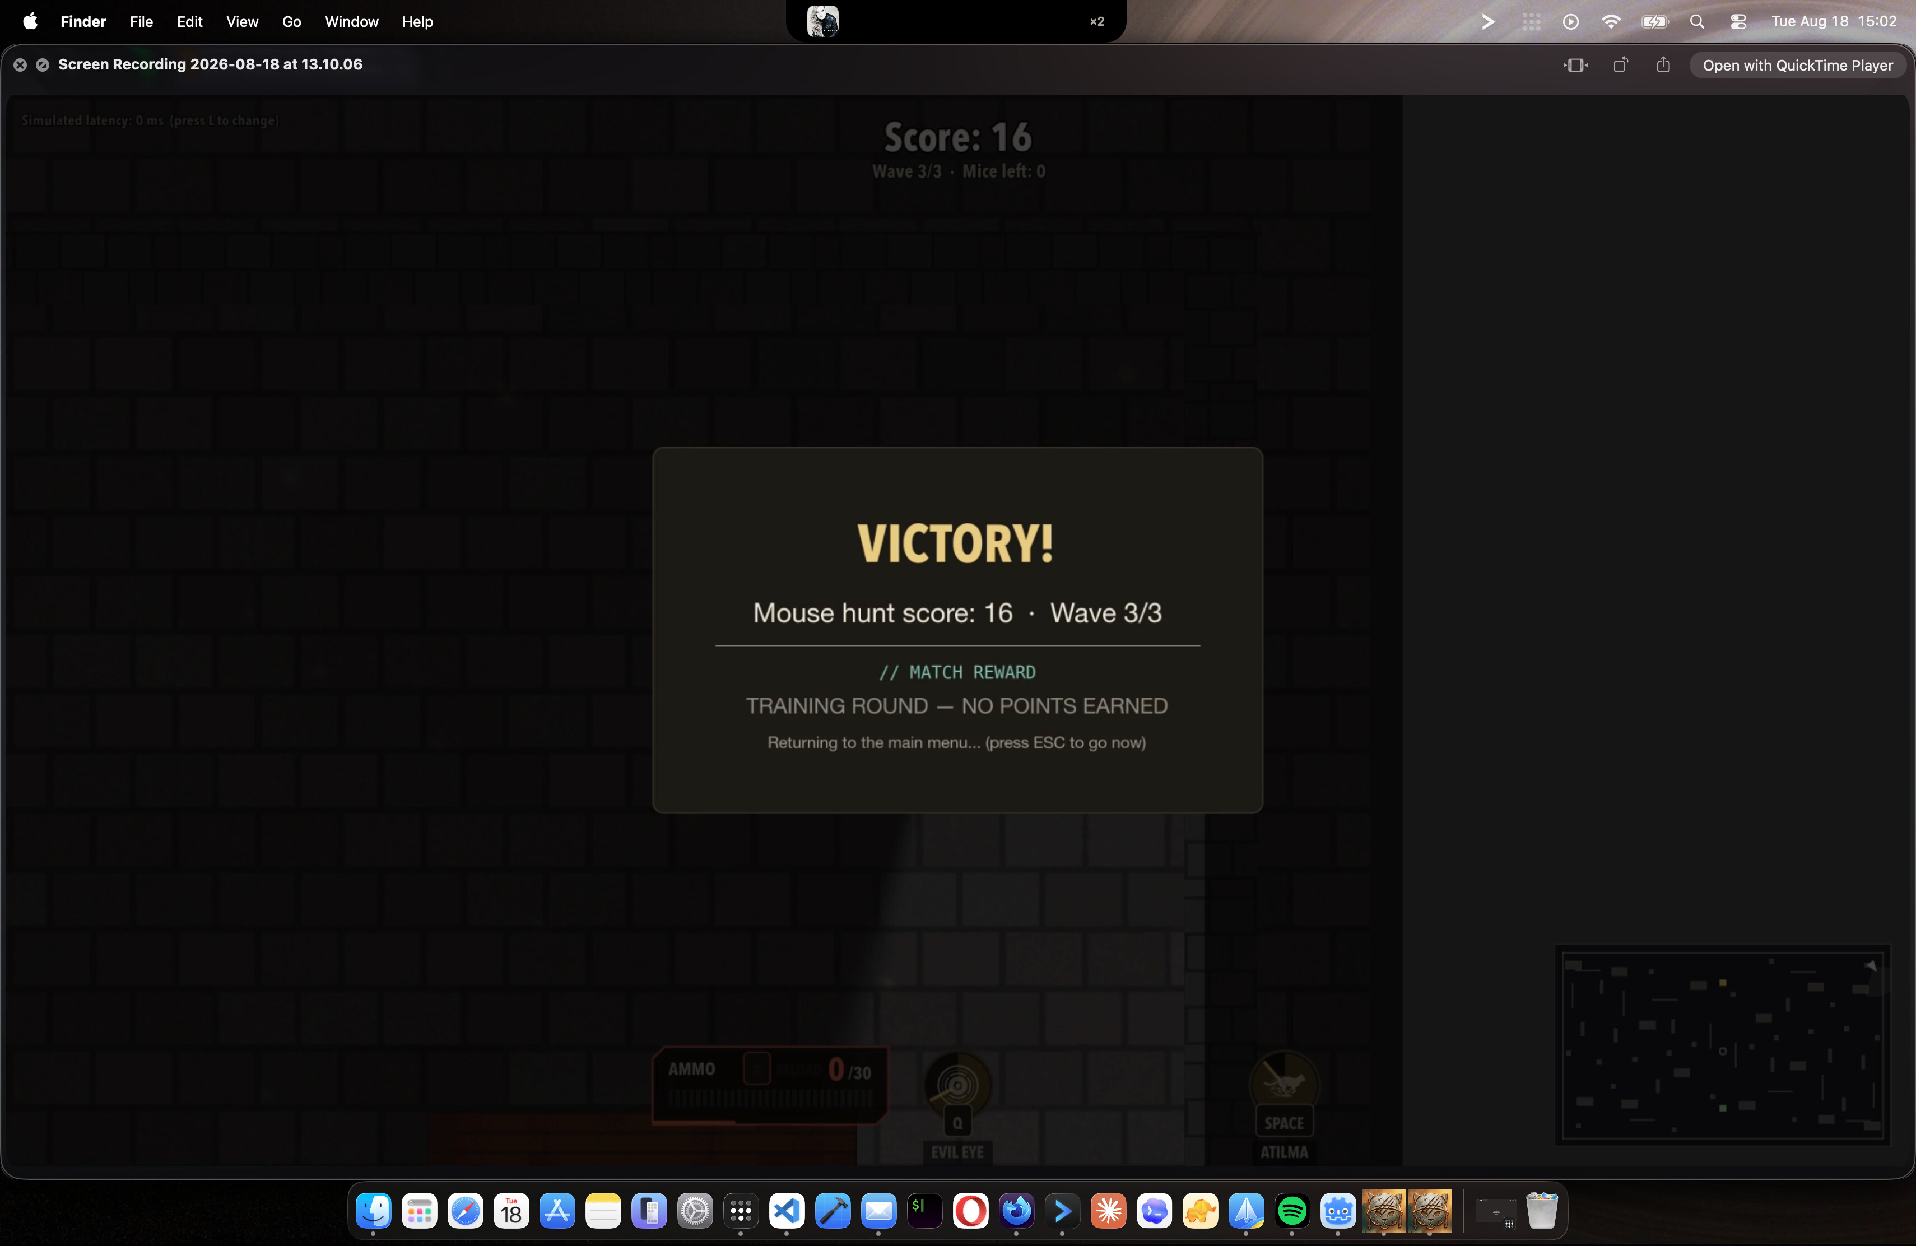Click the SPACE key label above ATILMA
Screen dimensions: 1916x1246
(1283, 1122)
